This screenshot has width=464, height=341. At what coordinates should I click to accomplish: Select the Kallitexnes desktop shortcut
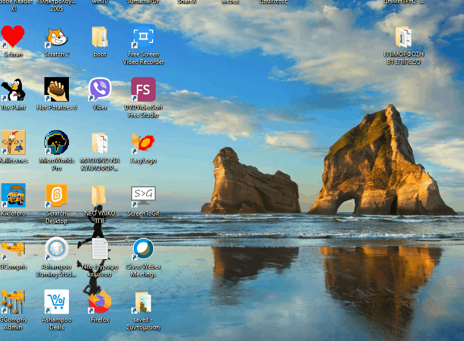[x=13, y=143]
